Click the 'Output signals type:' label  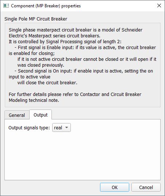[x=29, y=127]
